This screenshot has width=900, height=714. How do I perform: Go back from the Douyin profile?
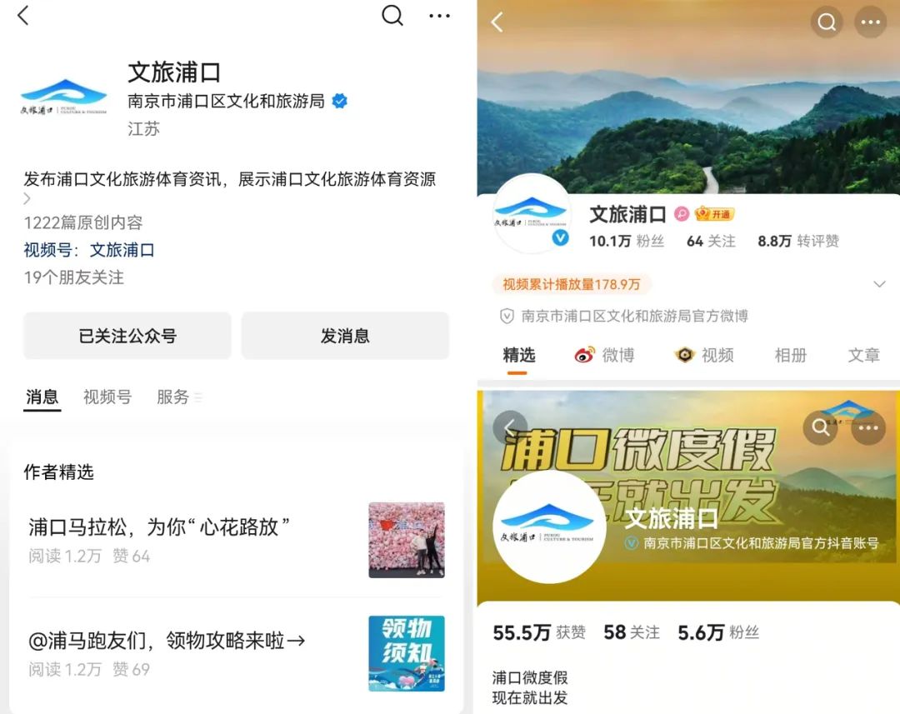tap(509, 427)
